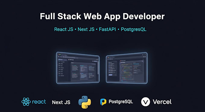Click the scrollbar in the left dashboard mockup
Screen dimensions: 205x112
point(98,68)
